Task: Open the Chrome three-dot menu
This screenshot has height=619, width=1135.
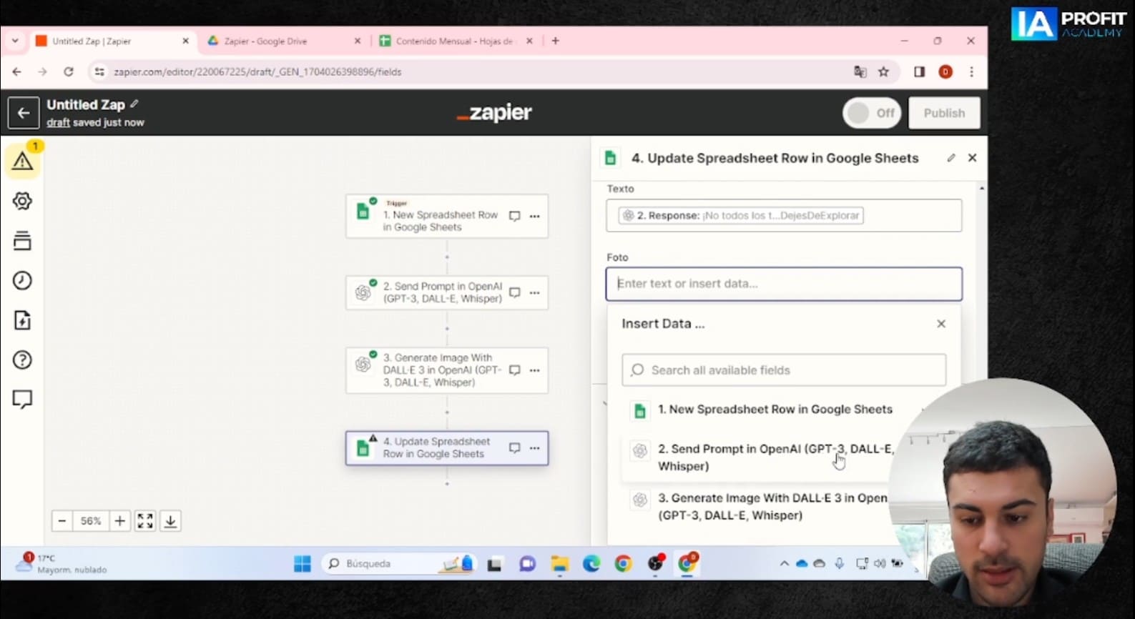Action: pos(971,71)
